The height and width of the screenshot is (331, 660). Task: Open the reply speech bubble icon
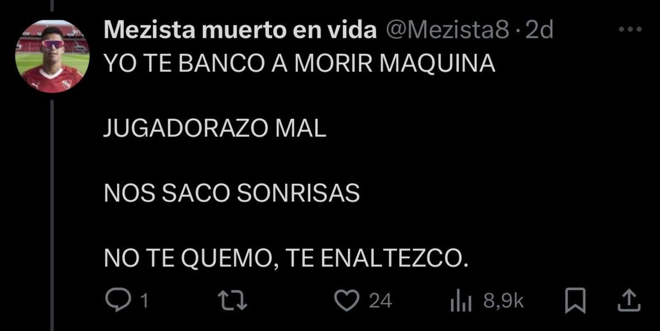point(118,301)
